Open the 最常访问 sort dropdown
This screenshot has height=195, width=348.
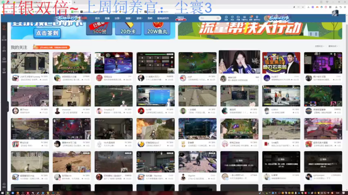[x=333, y=46]
